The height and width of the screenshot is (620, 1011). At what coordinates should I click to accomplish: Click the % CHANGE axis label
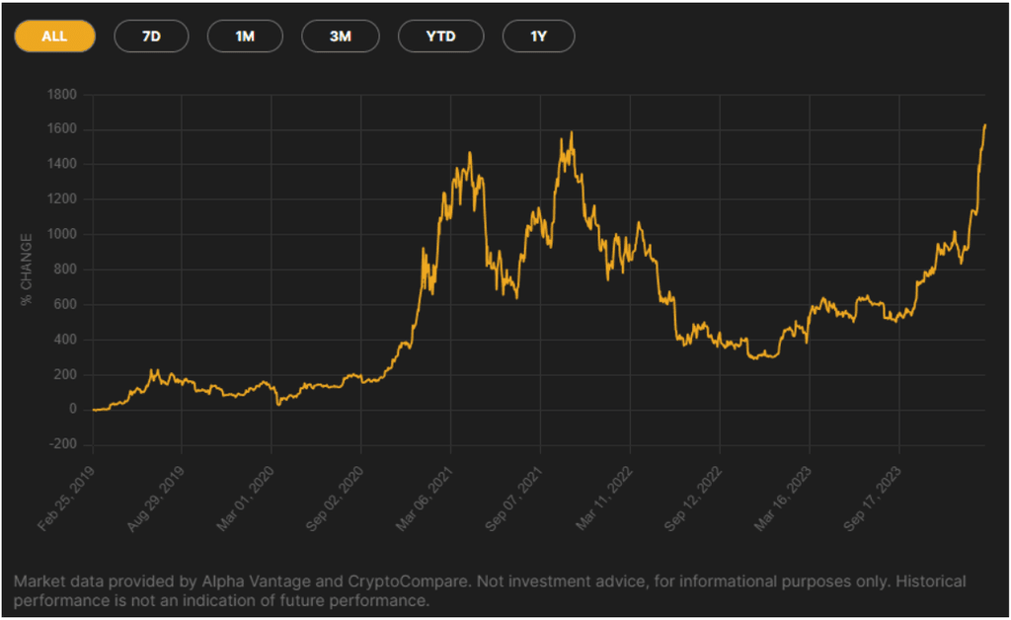pos(27,267)
